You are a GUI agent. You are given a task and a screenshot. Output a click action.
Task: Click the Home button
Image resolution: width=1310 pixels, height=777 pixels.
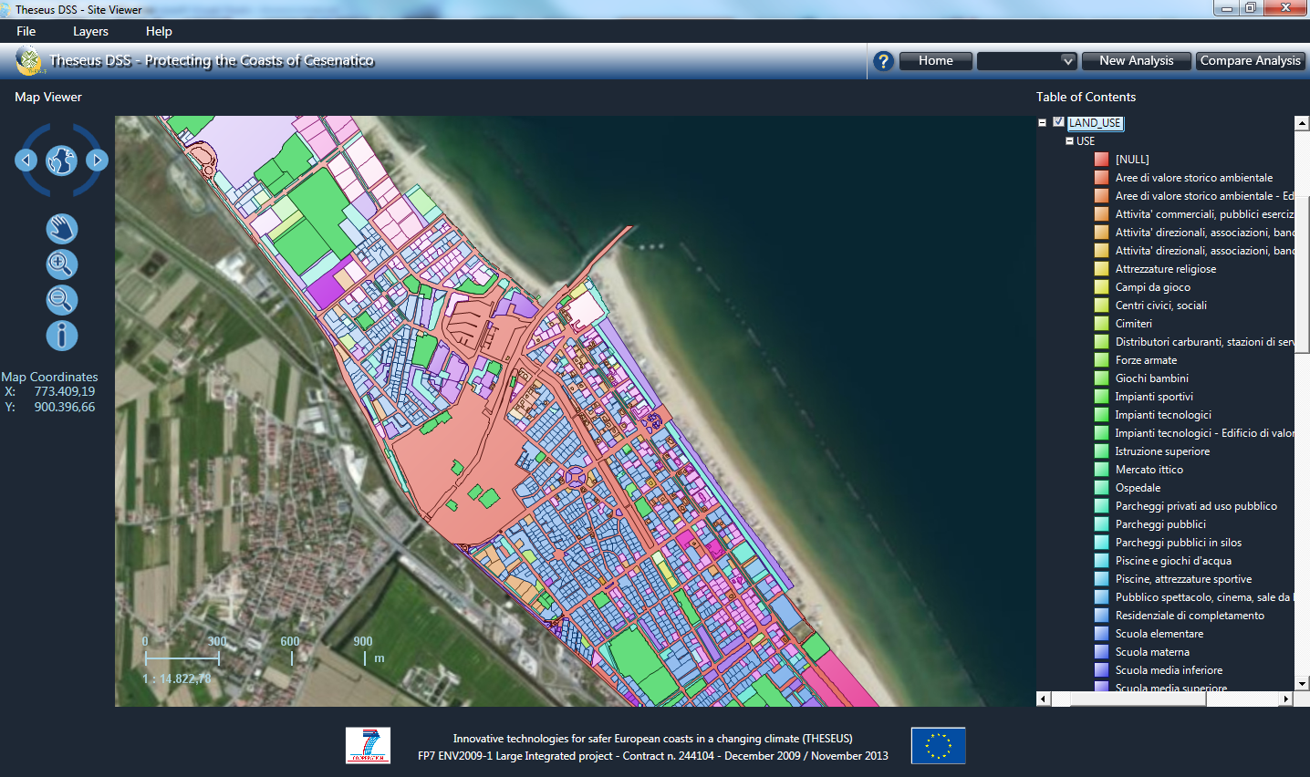(936, 61)
